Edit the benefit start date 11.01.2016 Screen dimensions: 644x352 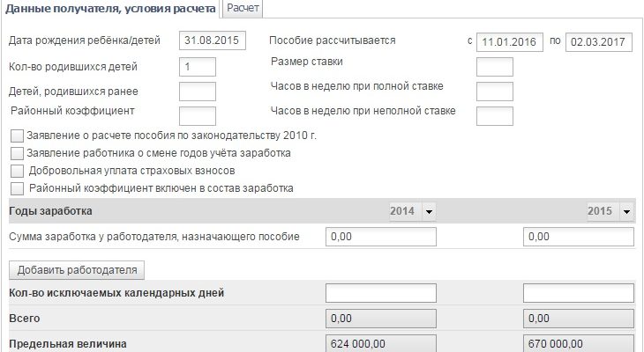(509, 41)
